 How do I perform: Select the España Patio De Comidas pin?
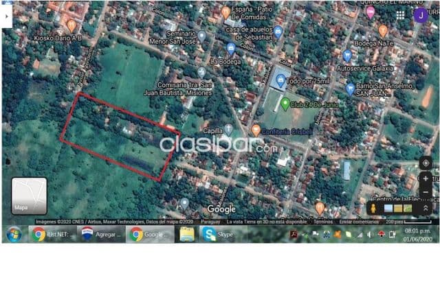click(225, 12)
